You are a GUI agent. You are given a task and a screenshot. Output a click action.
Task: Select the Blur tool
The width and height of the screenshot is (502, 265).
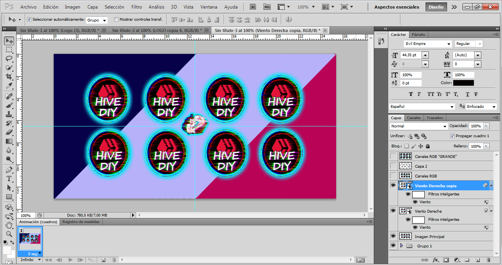click(9, 150)
